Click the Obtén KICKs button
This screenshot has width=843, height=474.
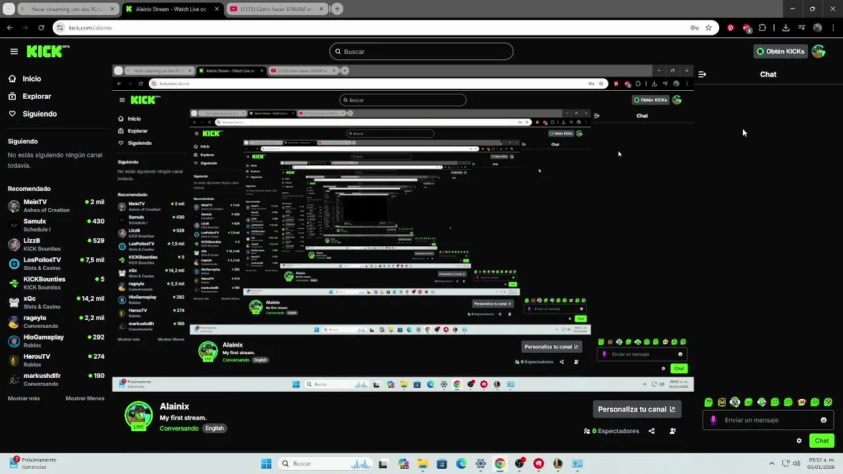pos(780,51)
